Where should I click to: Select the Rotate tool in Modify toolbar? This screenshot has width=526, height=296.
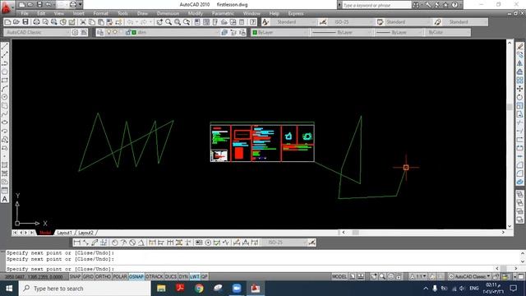pos(519,97)
